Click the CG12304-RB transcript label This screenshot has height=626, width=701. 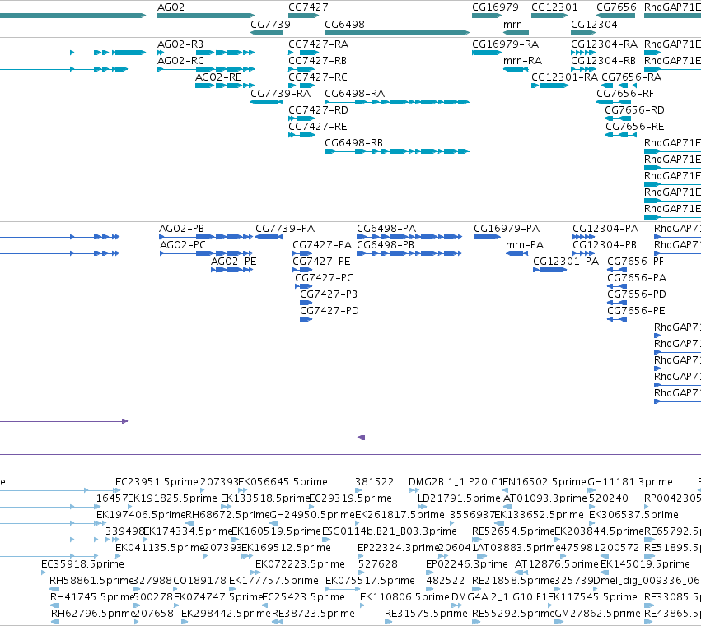tap(604, 61)
